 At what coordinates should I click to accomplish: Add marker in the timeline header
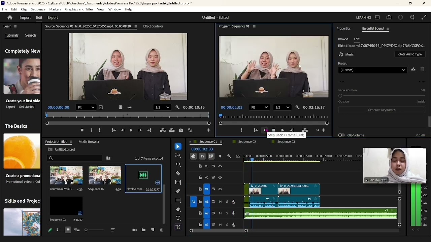tap(220, 156)
